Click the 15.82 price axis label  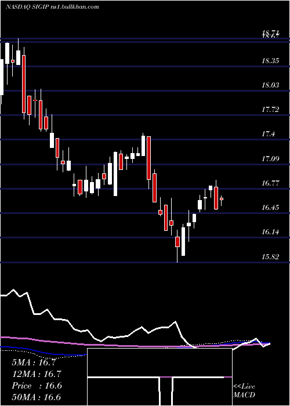pos(271,256)
